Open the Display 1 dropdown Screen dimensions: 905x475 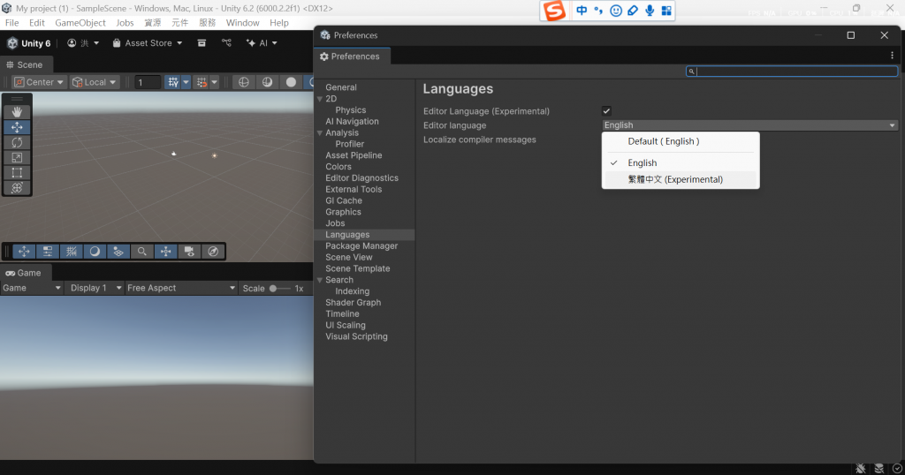[95, 288]
